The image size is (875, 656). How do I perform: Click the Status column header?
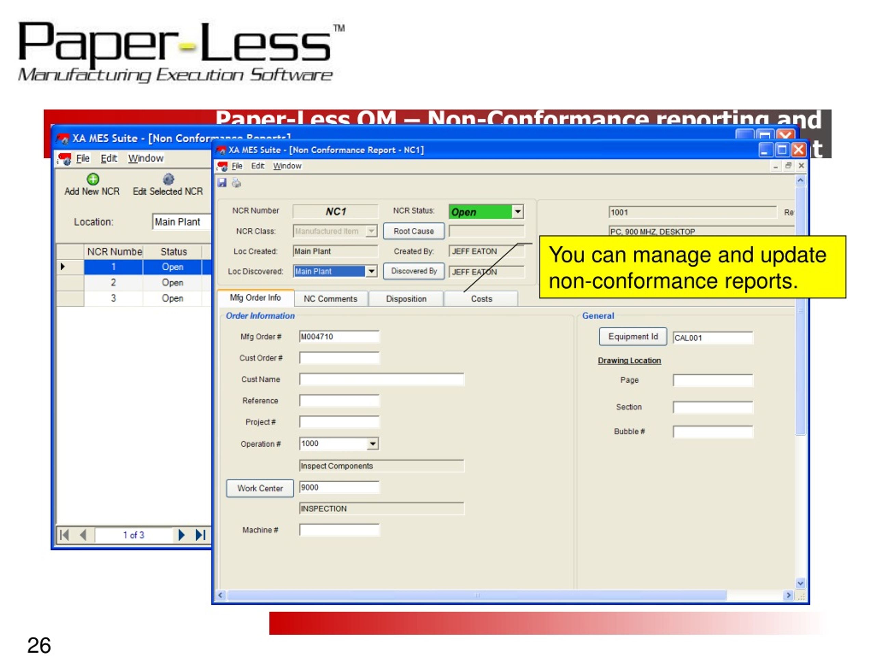pyautogui.click(x=173, y=251)
